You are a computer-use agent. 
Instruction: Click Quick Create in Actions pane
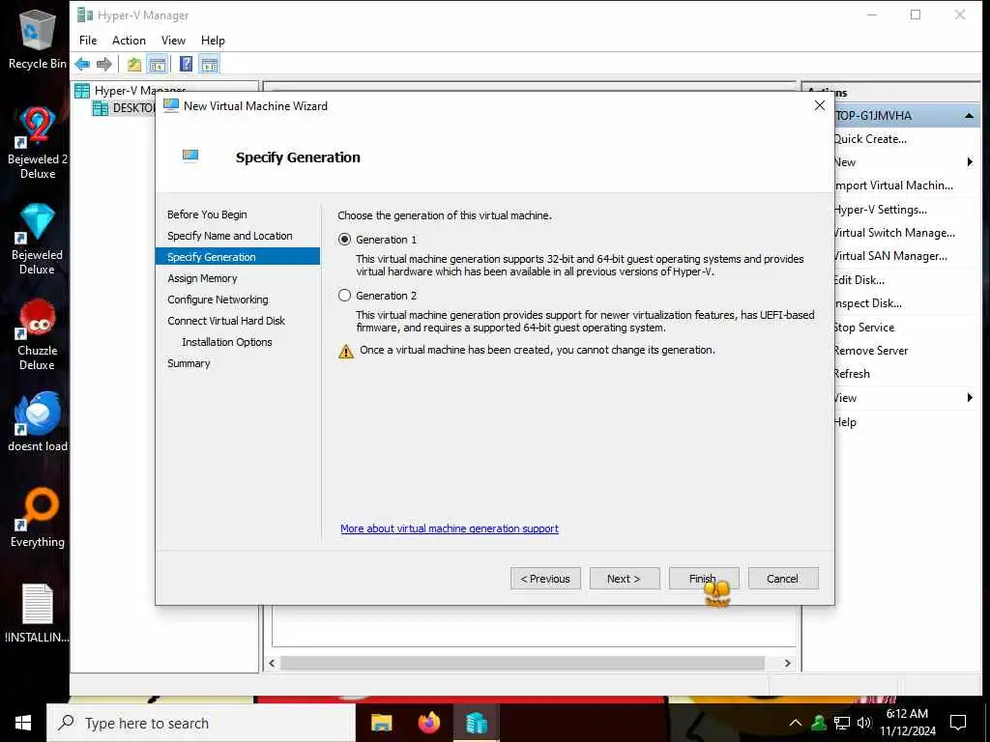tap(870, 139)
